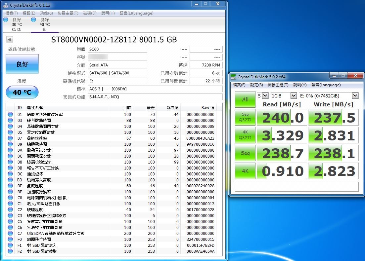Run the 4K Q32T1 benchmark

245,135
